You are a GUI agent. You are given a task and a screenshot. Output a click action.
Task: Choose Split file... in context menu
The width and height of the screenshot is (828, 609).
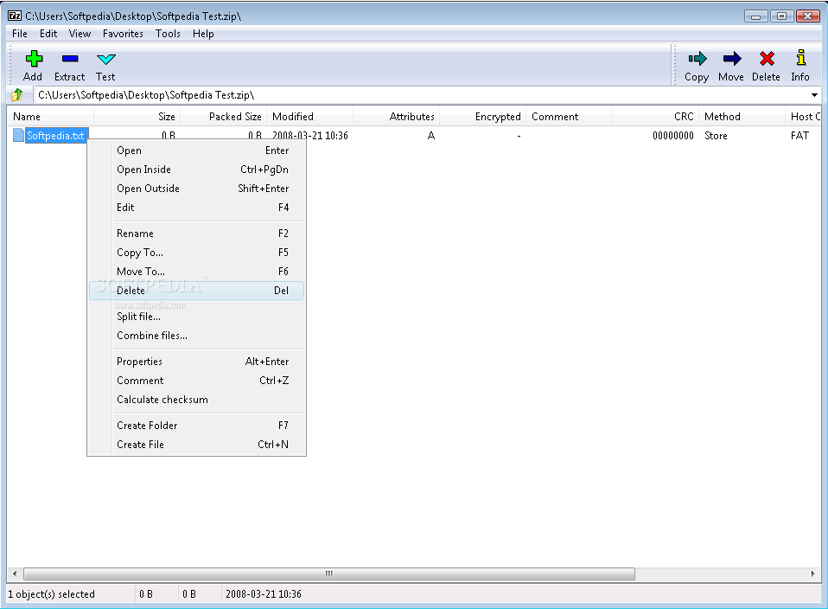coord(196,317)
